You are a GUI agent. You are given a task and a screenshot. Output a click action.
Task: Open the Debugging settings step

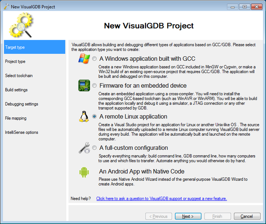(x=35, y=104)
